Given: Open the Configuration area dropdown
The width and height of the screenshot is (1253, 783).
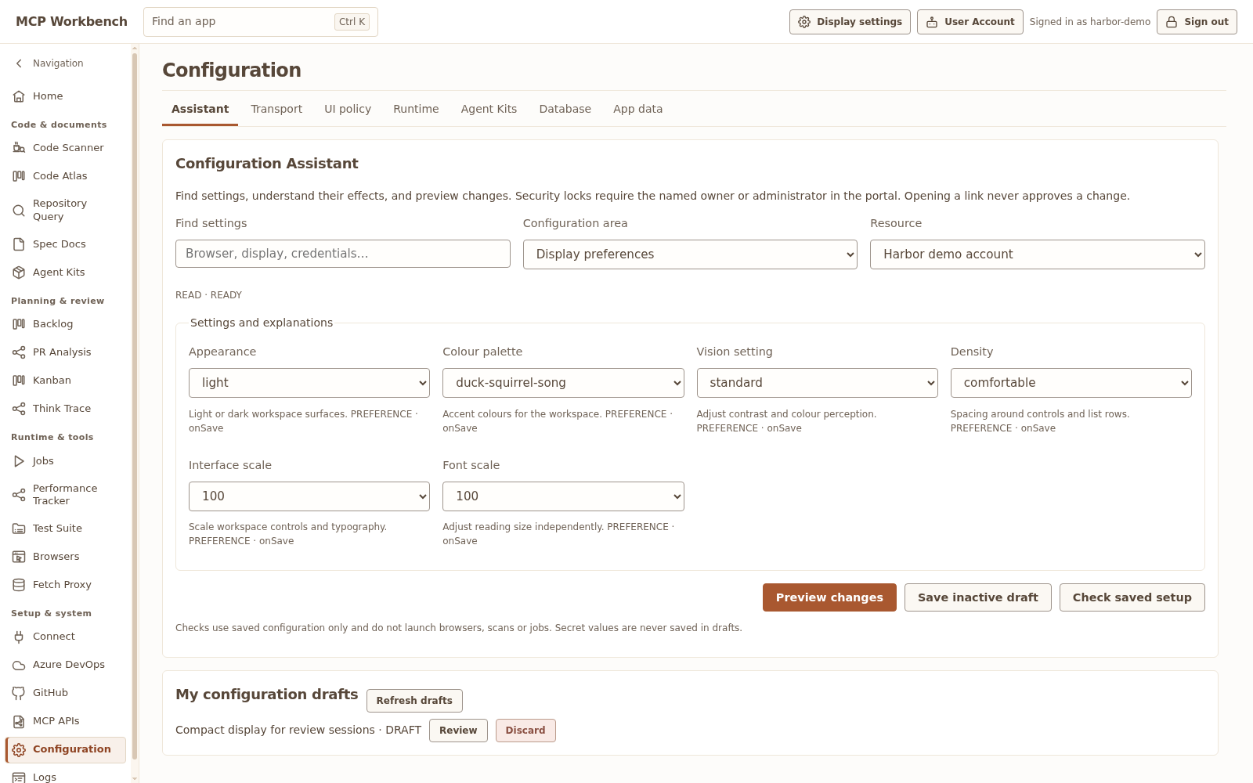Looking at the screenshot, I should point(690,254).
